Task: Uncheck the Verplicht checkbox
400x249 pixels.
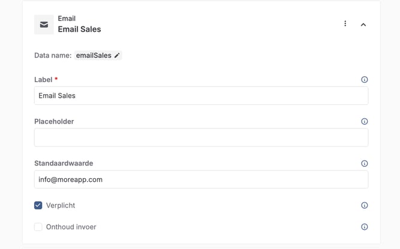Action: point(38,206)
